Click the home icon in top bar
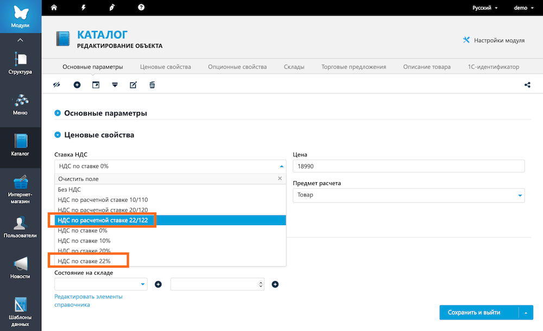 (53, 8)
